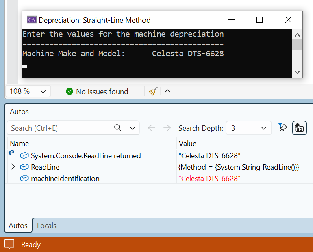The height and width of the screenshot is (252, 313).
Task: Click the {Method = {System.String ReadLine()}} value
Action: pos(239,167)
